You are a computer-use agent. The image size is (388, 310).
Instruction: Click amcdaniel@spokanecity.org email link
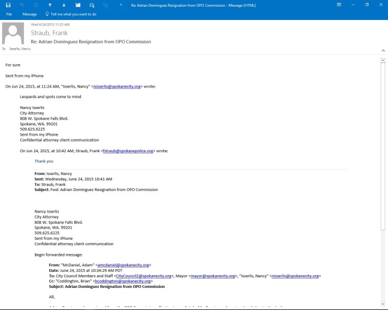point(123,265)
